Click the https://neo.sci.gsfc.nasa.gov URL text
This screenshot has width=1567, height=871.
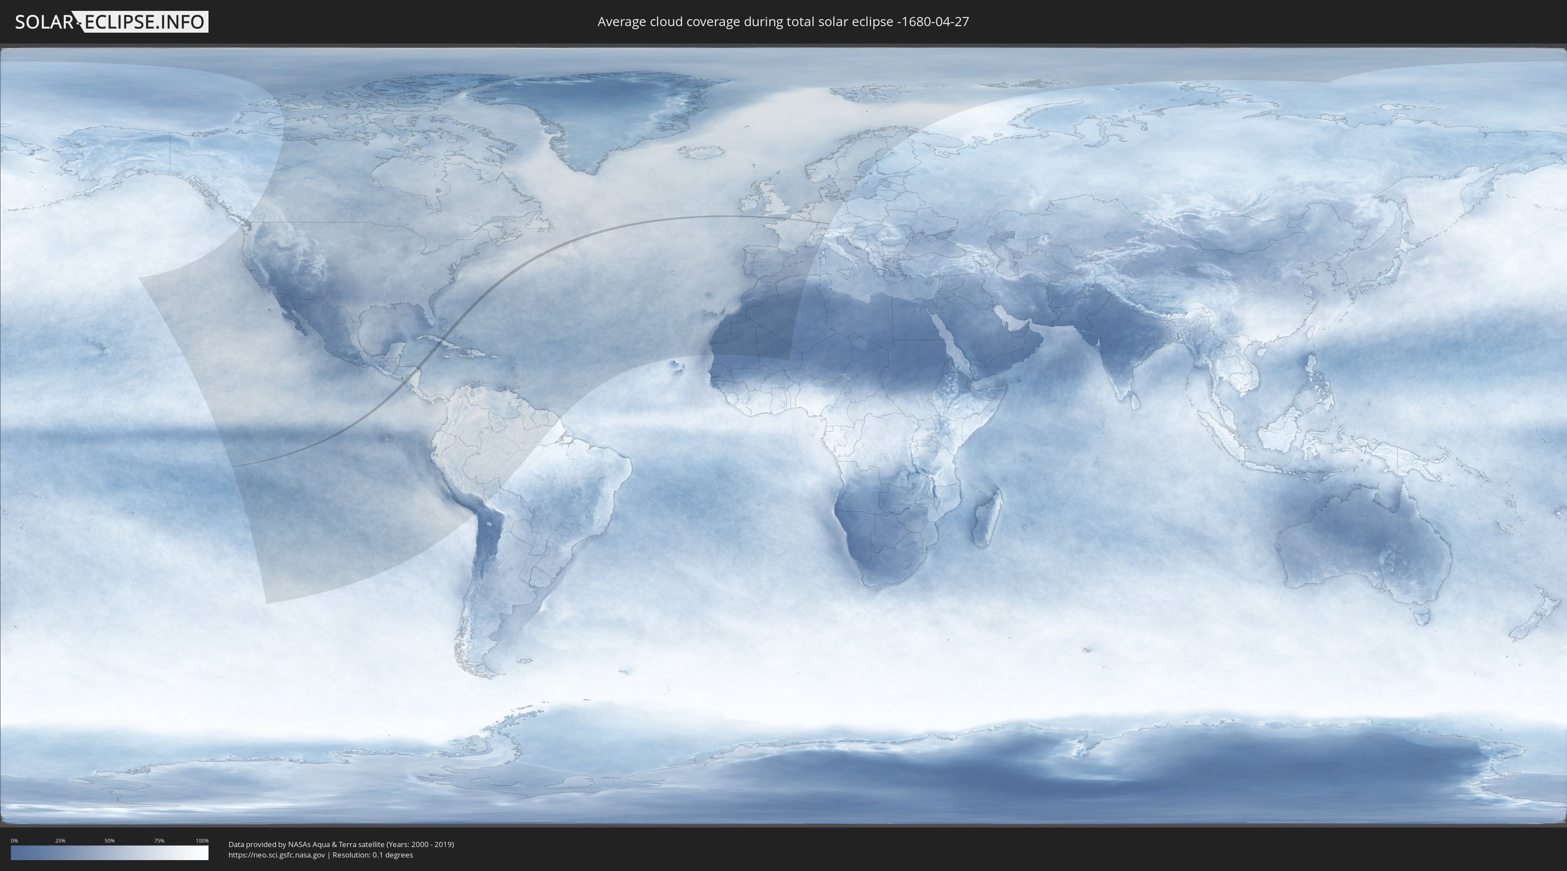pyautogui.click(x=277, y=855)
